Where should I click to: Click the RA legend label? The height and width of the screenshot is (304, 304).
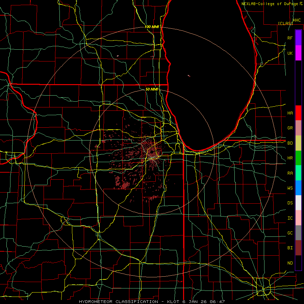coord(290,173)
